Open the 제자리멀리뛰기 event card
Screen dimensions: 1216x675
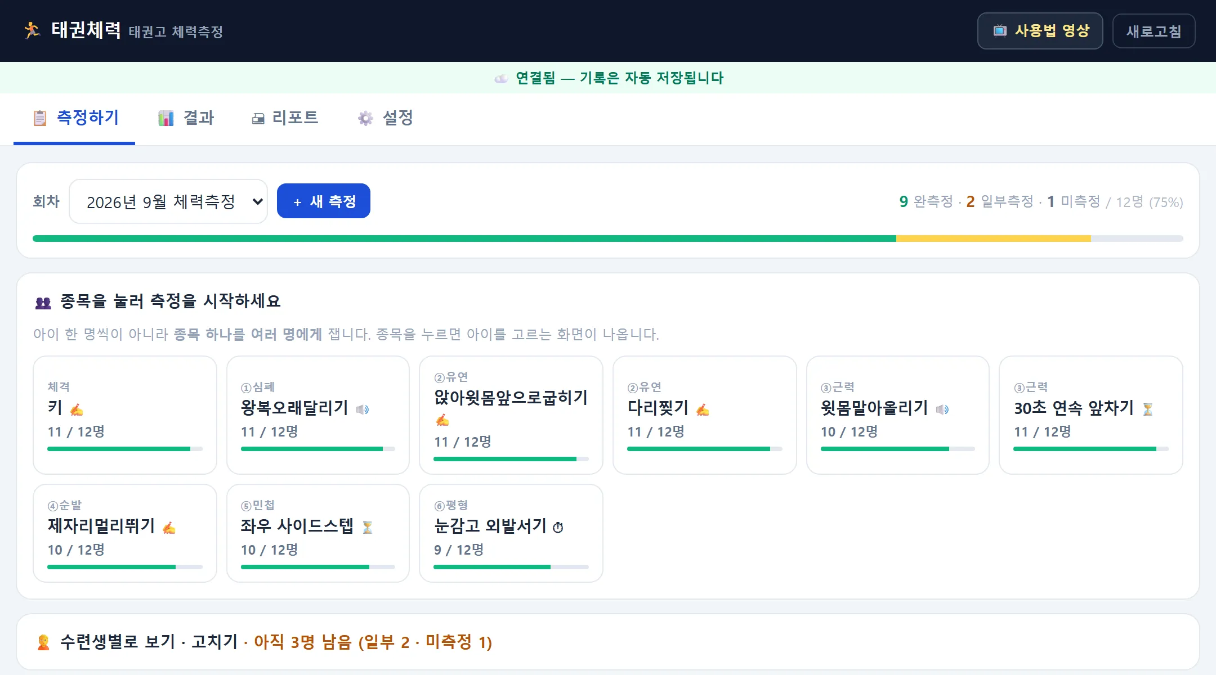pyautogui.click(x=125, y=533)
